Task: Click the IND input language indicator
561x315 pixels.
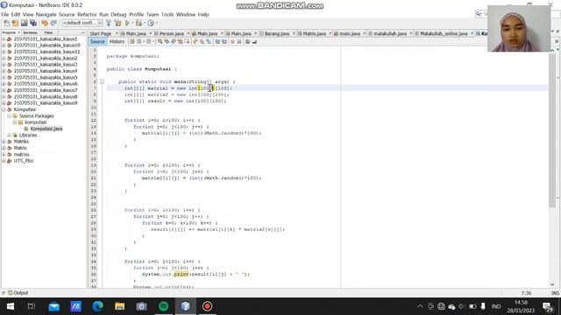Action: pyautogui.click(x=496, y=306)
